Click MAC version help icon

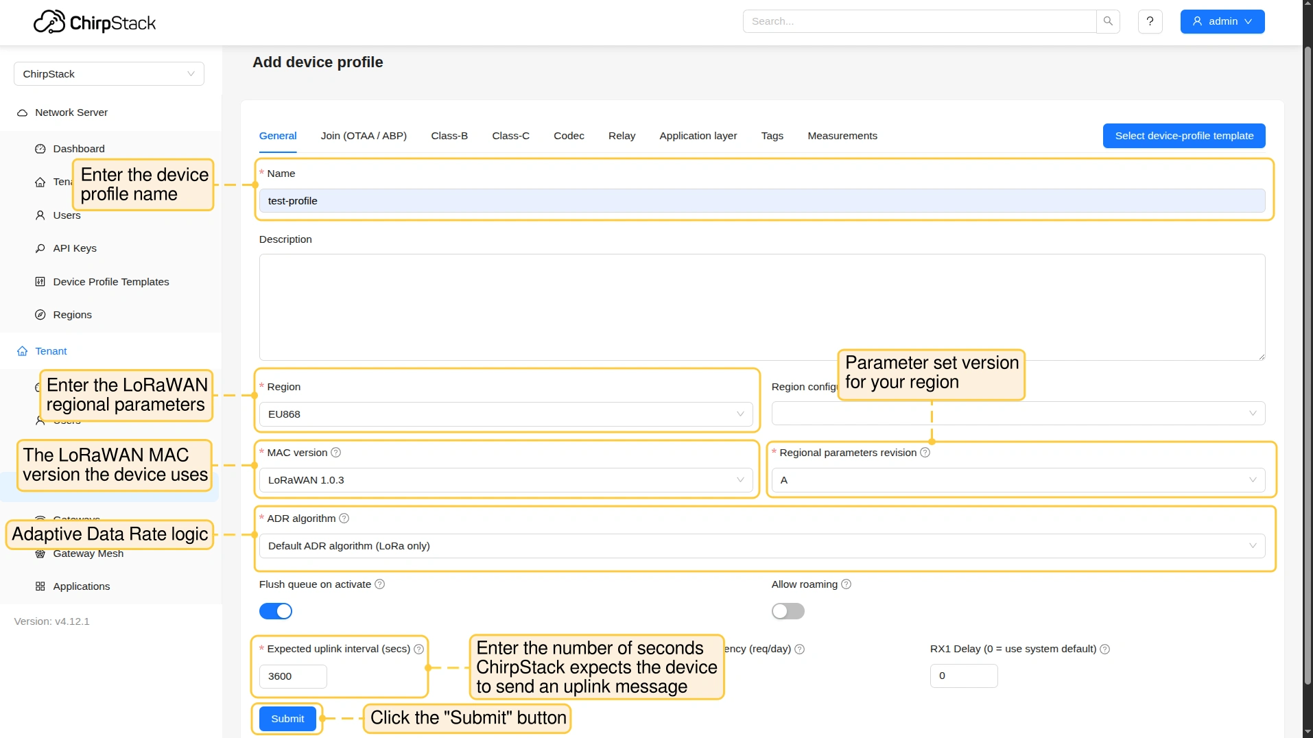tap(336, 453)
